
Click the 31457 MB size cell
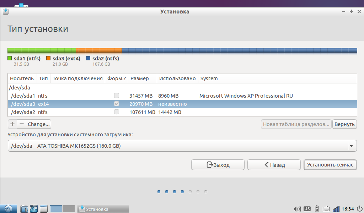point(141,96)
